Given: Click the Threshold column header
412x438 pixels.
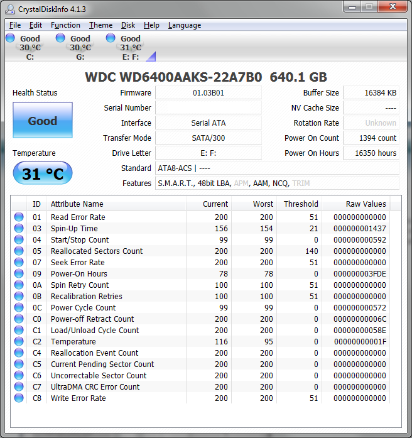Looking at the screenshot, I should pos(299,204).
